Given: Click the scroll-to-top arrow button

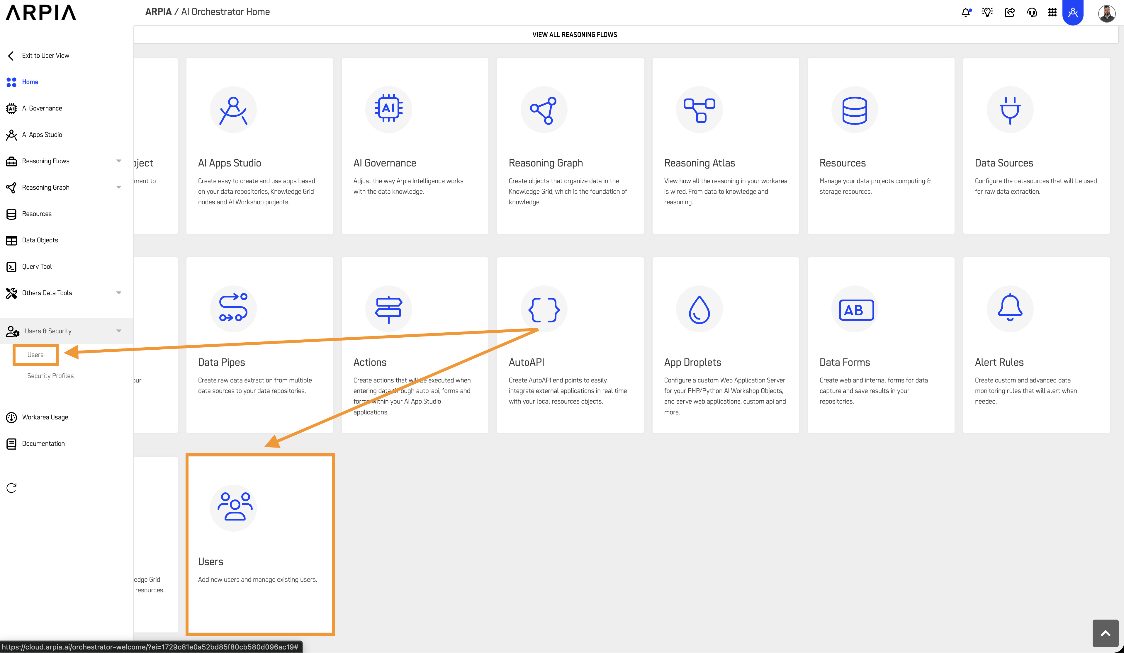Looking at the screenshot, I should click(1105, 633).
